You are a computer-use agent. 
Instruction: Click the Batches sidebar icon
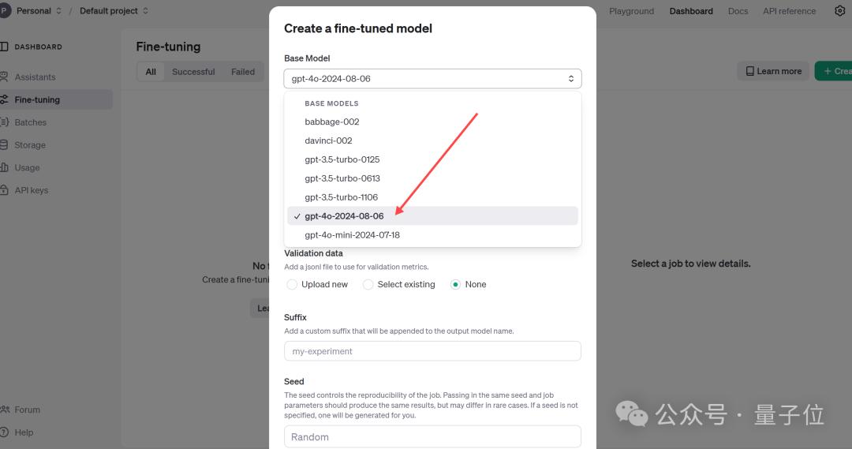[x=5, y=122]
